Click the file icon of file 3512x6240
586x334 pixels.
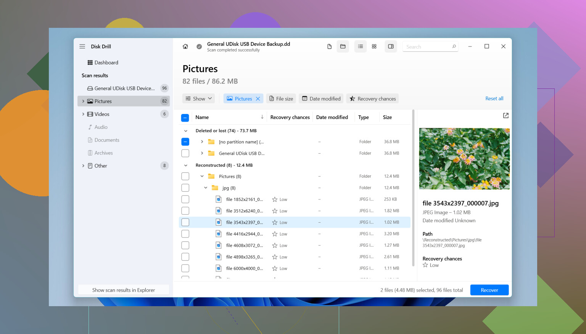pyautogui.click(x=219, y=211)
